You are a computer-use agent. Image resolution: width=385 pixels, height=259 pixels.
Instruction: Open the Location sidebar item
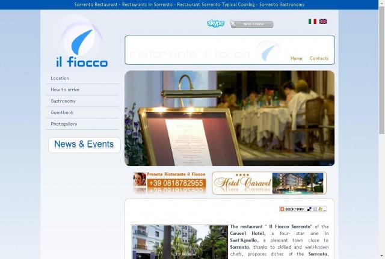[x=60, y=78]
